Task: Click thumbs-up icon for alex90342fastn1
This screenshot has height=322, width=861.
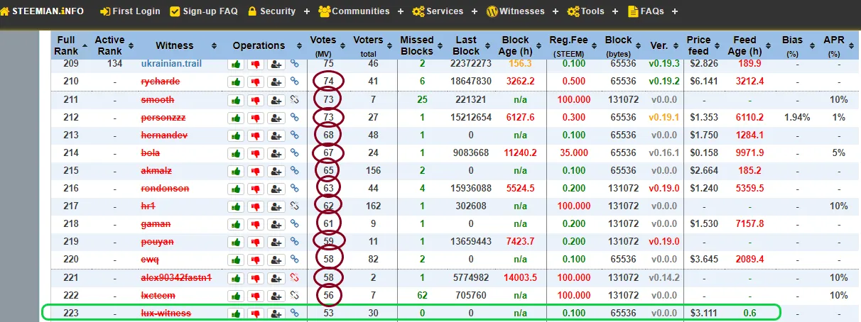Action: tap(234, 277)
